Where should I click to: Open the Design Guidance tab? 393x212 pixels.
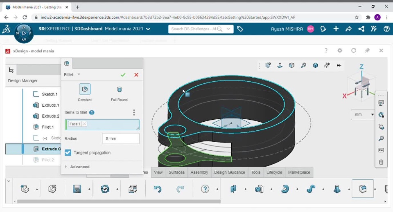pos(230,172)
